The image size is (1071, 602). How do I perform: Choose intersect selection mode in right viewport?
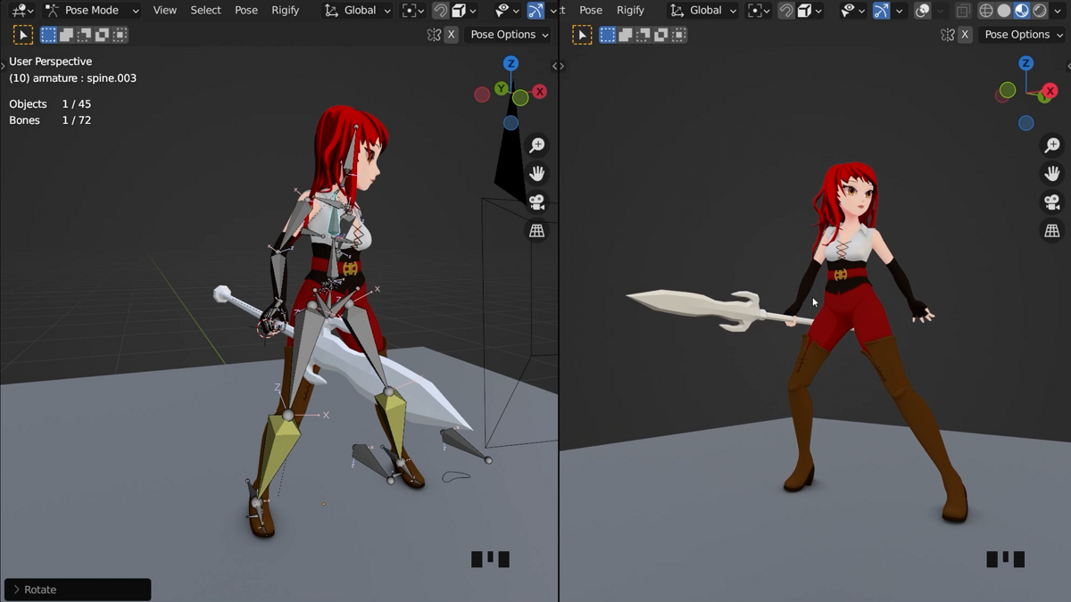[678, 35]
